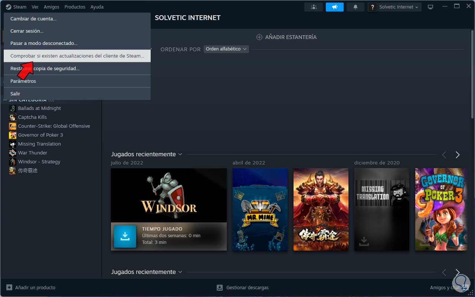Select Captcha Kills in the library list

(x=32, y=117)
